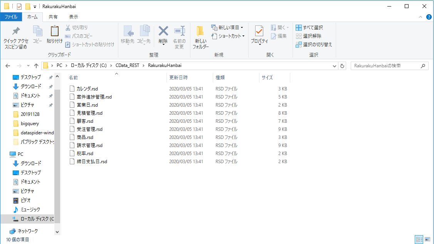Screen dimensions: 434x244
Task: Expand the address bar history dropdown
Action: click(334, 66)
